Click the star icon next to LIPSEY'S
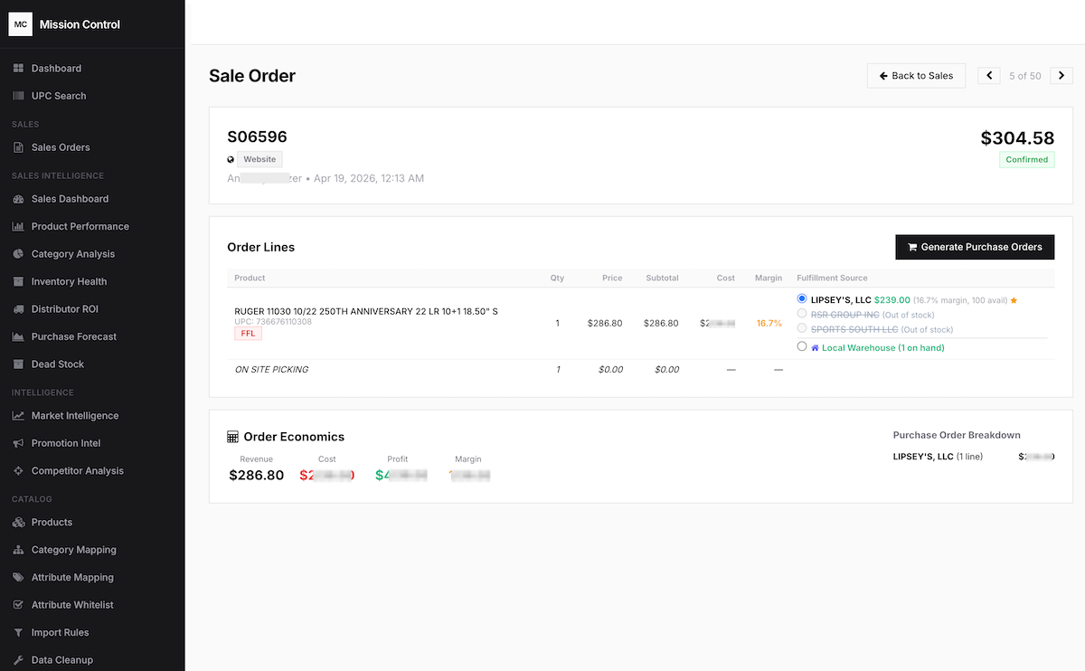This screenshot has height=671, width=1085. click(1014, 299)
